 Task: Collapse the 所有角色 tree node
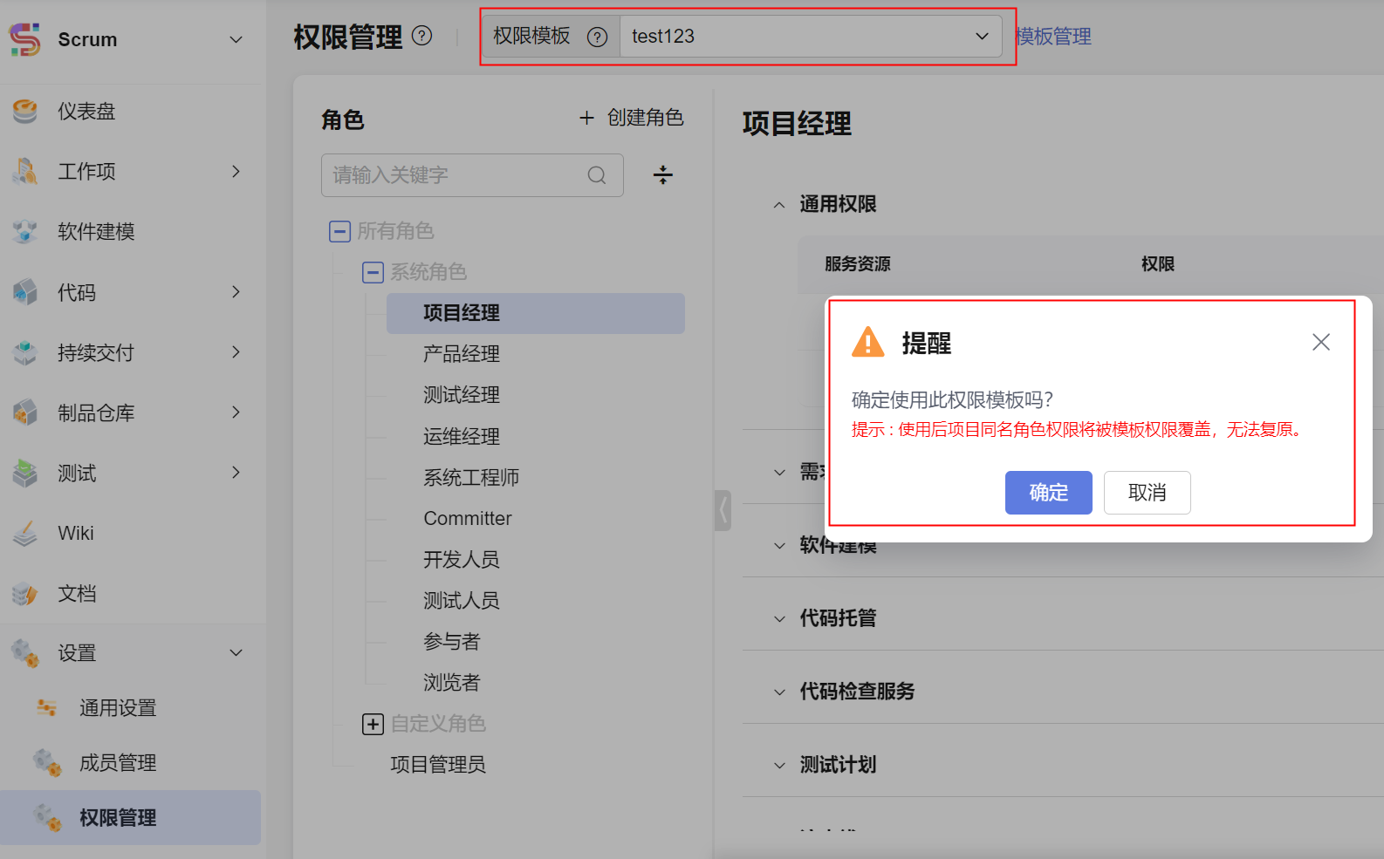point(339,231)
